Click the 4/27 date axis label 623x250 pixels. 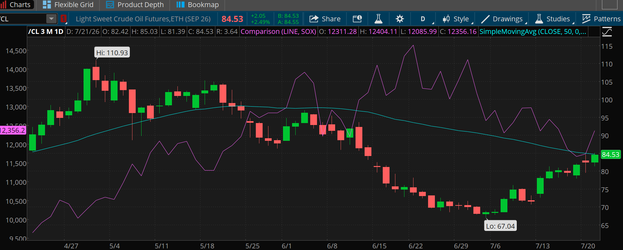tap(71, 246)
